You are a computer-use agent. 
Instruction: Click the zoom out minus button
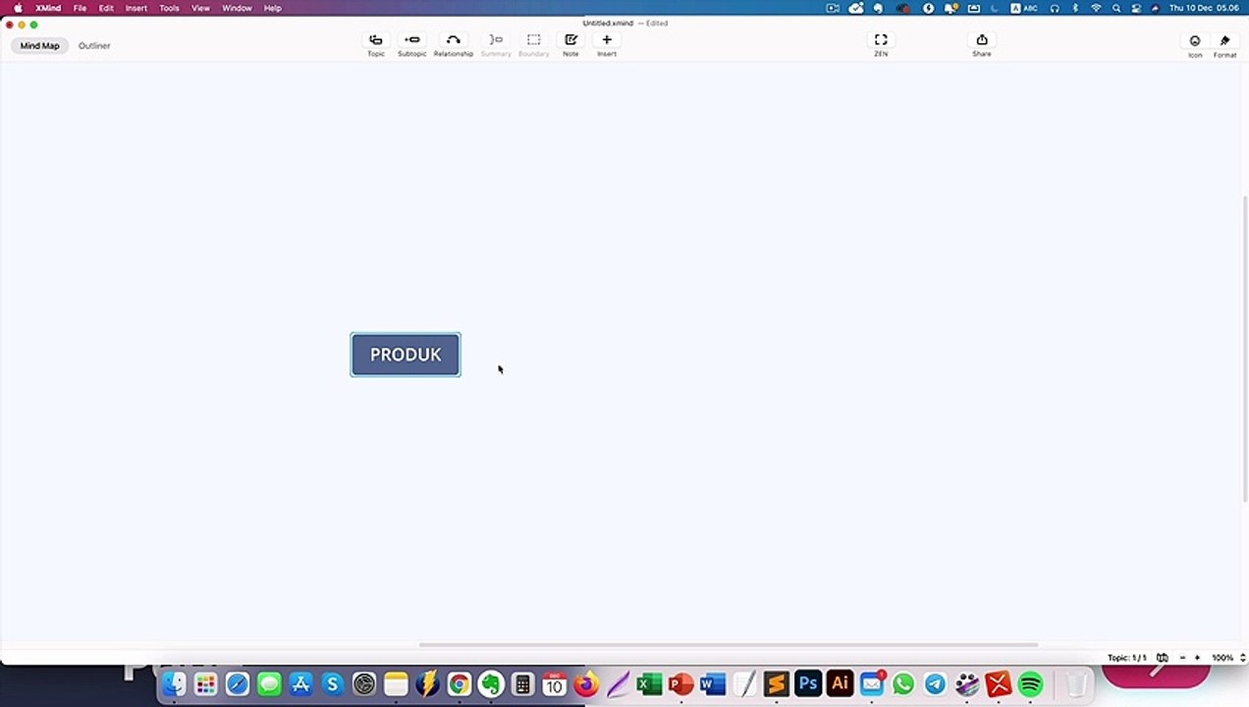pyautogui.click(x=1182, y=658)
